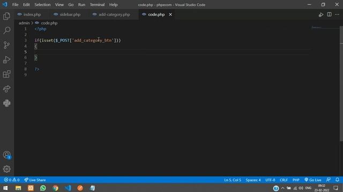Open File Explorer from taskbar
The width and height of the screenshot is (343, 192).
pyautogui.click(x=18, y=188)
